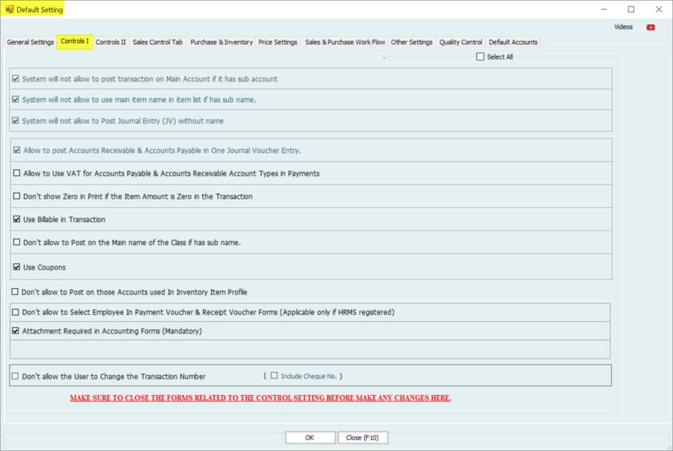The height and width of the screenshot is (451, 673).
Task: Open the Quality Control tab
Action: point(461,42)
